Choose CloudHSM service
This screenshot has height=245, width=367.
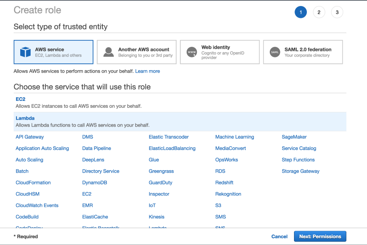pos(28,194)
